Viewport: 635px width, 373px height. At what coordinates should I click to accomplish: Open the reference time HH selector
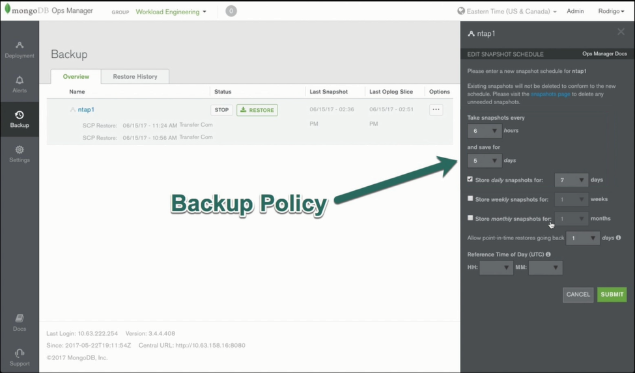coord(496,268)
